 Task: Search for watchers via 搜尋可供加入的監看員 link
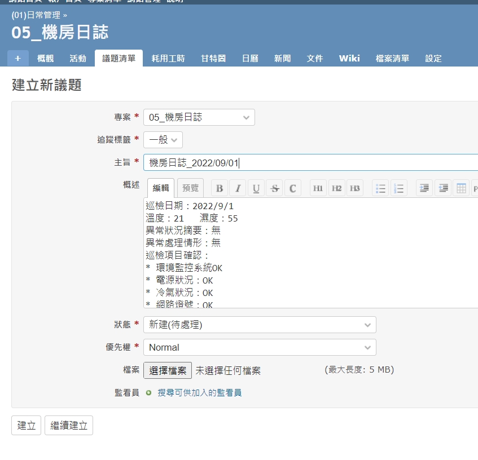[199, 392]
